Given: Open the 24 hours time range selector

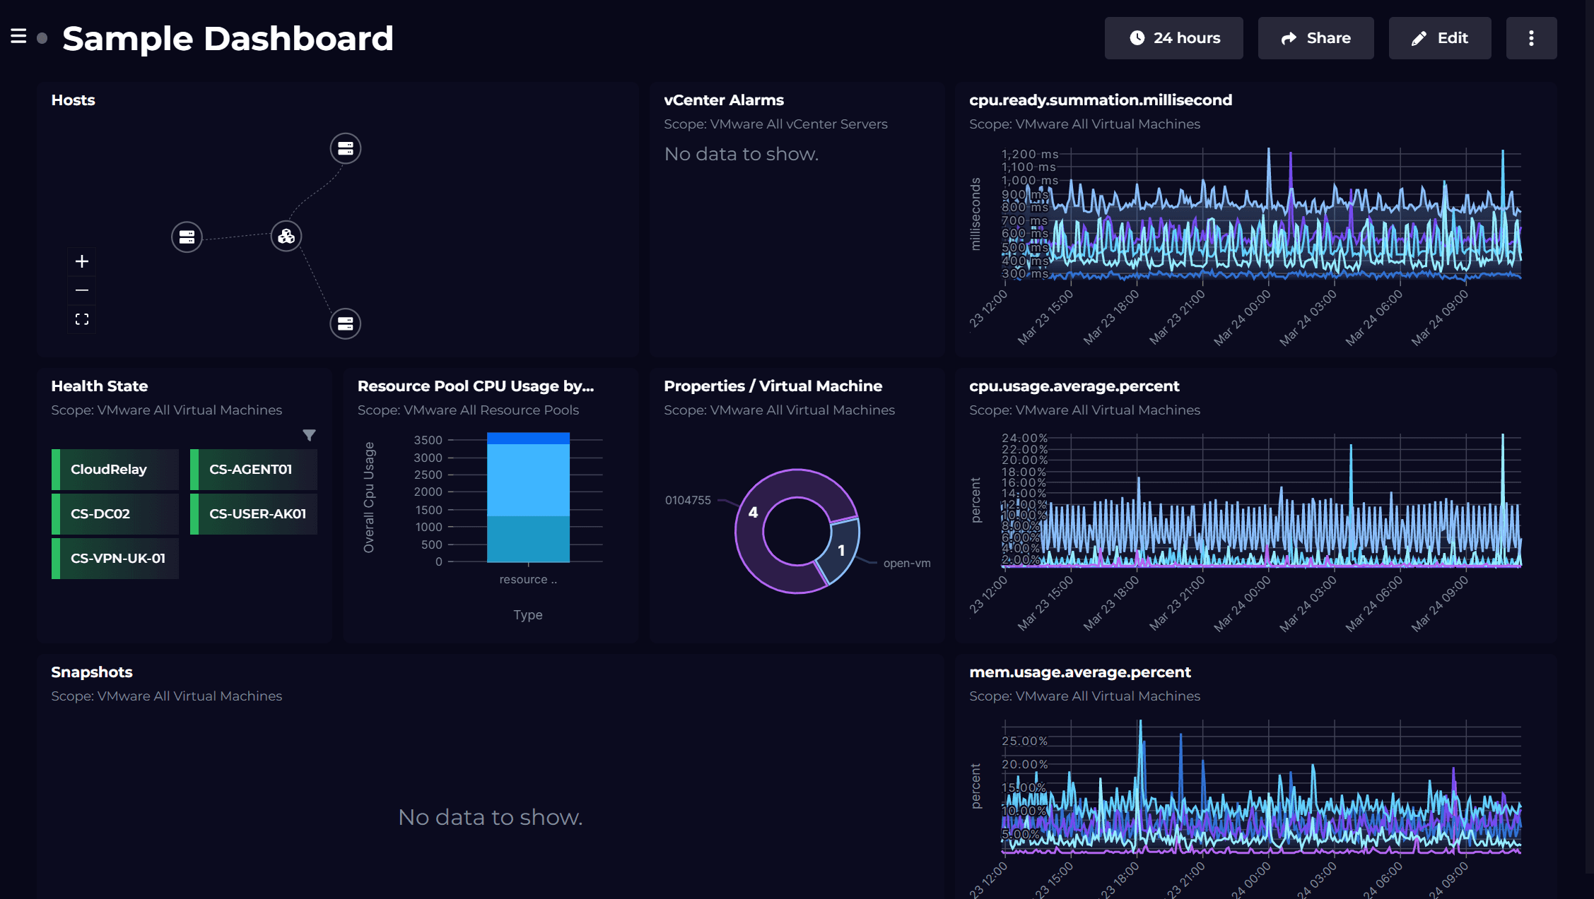Looking at the screenshot, I should click(1173, 38).
